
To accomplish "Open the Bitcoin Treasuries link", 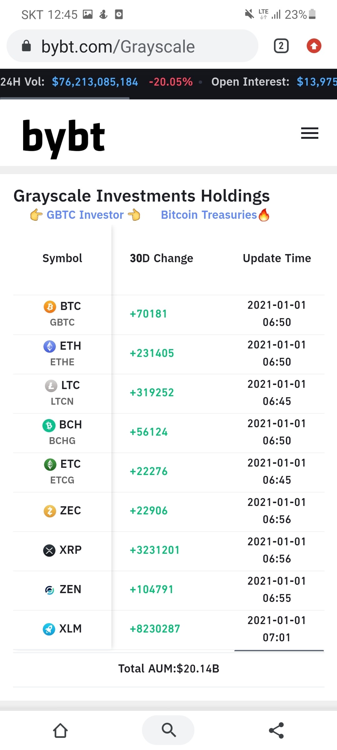I will point(209,215).
